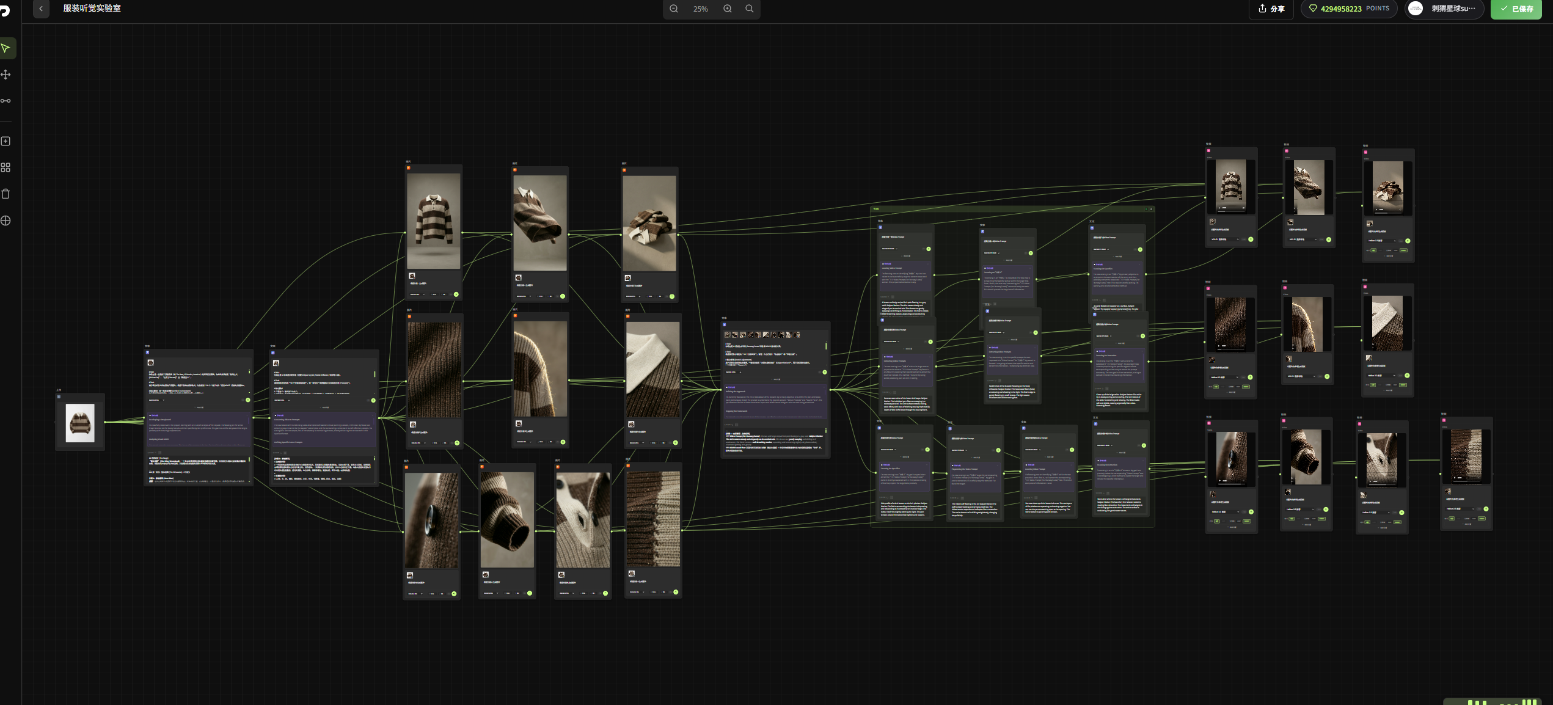Click the zoom in magnifier icon
The image size is (1553, 705).
point(728,9)
